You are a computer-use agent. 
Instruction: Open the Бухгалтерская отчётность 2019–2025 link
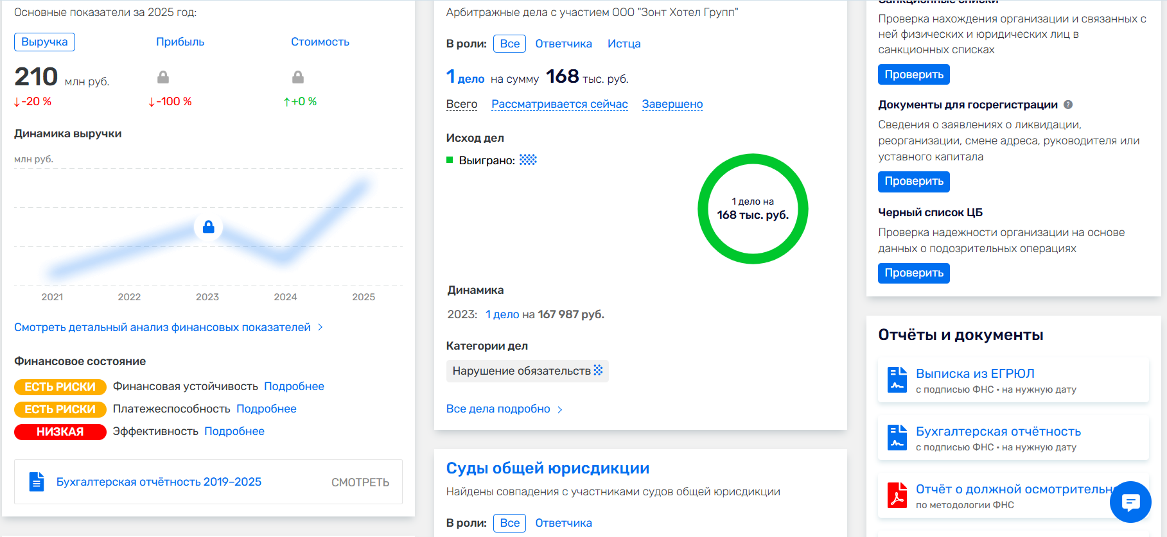click(159, 482)
